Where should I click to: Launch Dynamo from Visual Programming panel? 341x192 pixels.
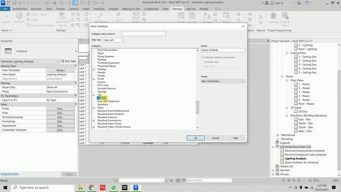pyautogui.click(x=273, y=18)
